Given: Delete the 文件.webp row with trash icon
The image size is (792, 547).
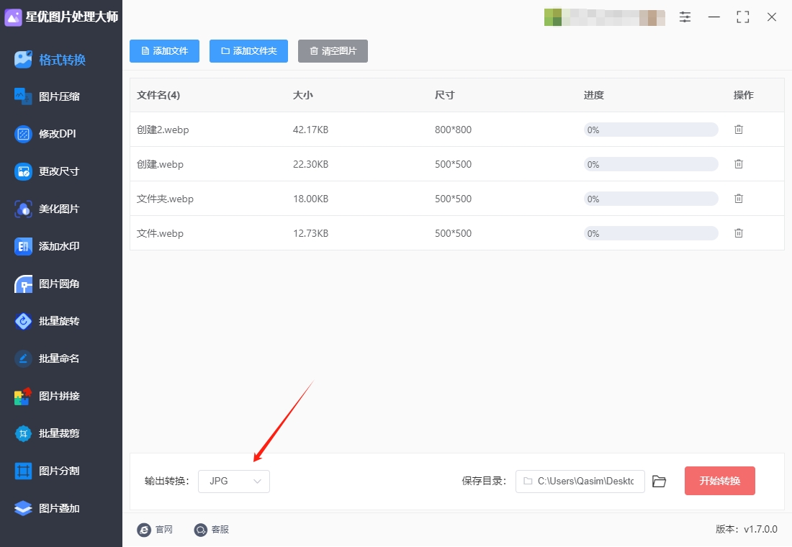Looking at the screenshot, I should 739,233.
